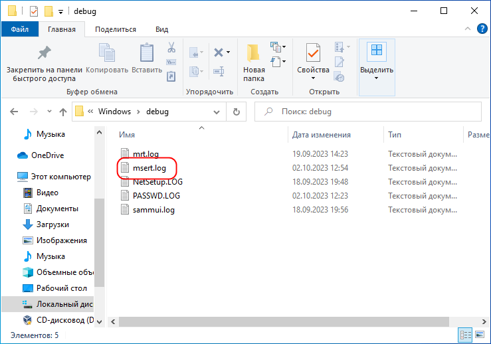Go up one folder level arrow
Viewport: 491px width, 344px height.
pos(63,112)
